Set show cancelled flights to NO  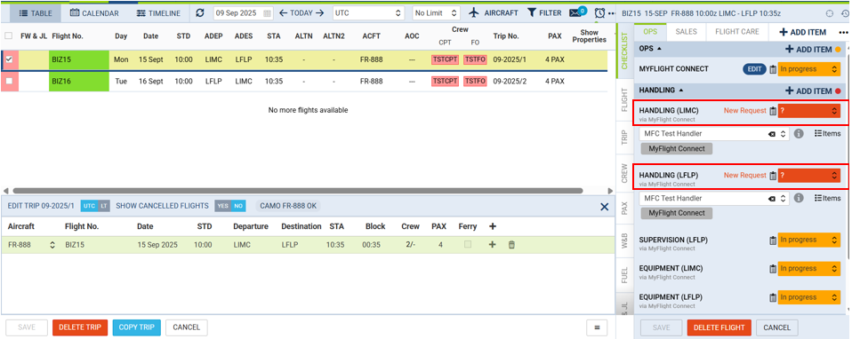(237, 206)
